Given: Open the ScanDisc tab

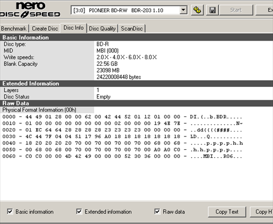Looking at the screenshot, I should pos(132,28).
